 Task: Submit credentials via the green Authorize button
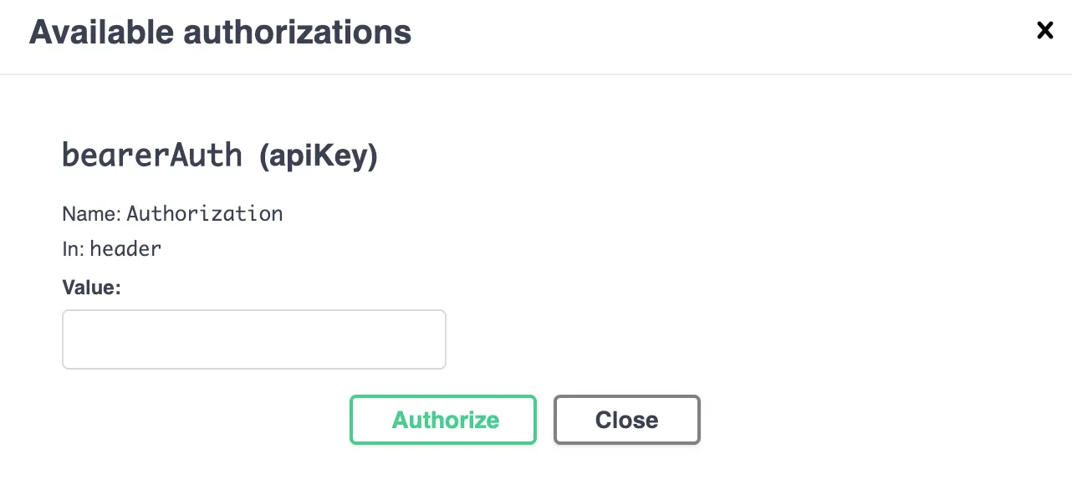[443, 420]
